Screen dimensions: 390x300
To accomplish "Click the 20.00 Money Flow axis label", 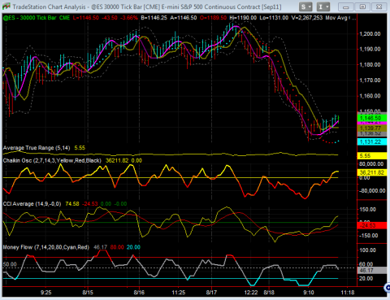I will (x=366, y=279).
